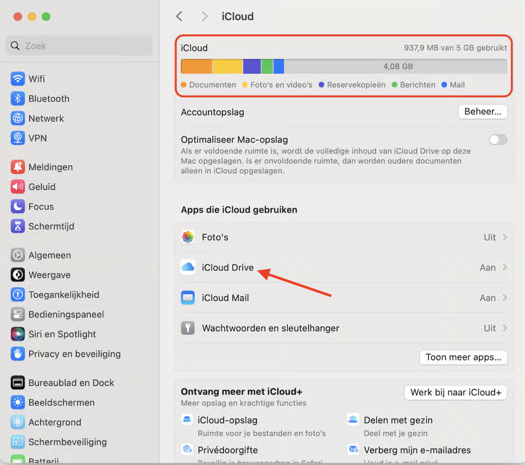Disable Optimaliseer Mac-opslag

click(x=497, y=139)
